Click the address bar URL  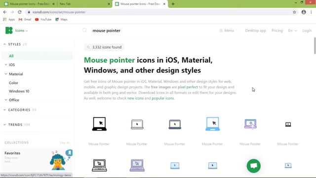[x=59, y=12]
